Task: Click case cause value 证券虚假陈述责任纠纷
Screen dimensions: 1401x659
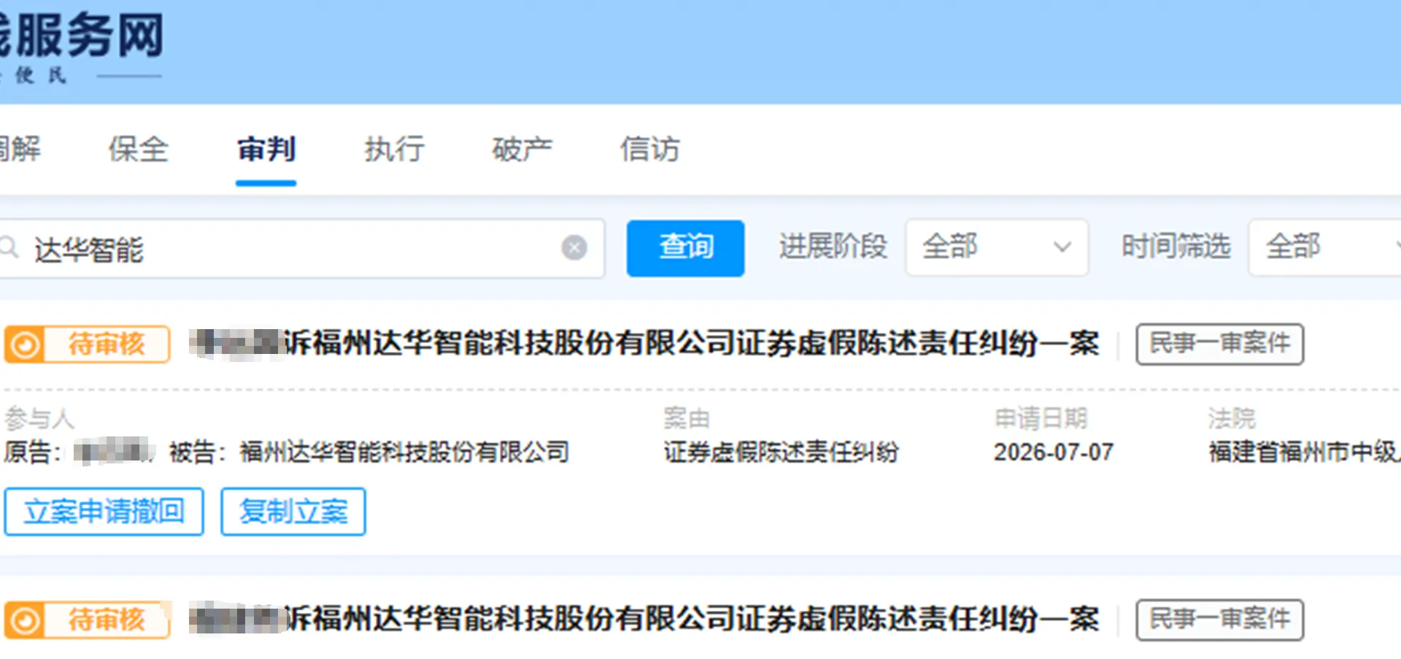Action: pos(781,452)
